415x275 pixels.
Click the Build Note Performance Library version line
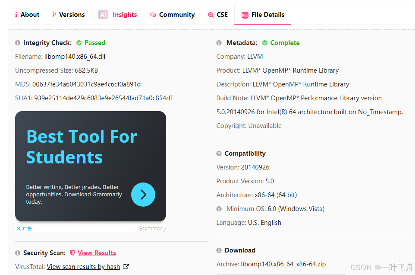299,98
